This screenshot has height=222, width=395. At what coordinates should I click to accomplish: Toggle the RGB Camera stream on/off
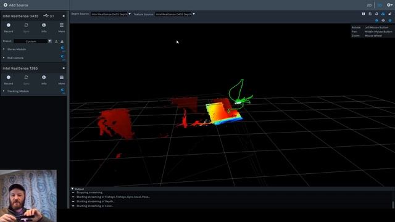pos(62,57)
